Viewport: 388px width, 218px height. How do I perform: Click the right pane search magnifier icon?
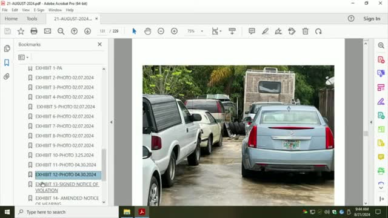[x=381, y=45]
